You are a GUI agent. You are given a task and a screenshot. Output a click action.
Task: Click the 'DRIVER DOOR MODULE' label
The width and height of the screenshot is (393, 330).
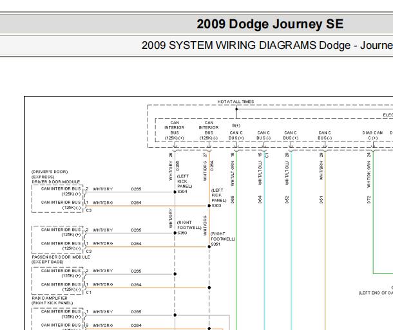(55, 181)
